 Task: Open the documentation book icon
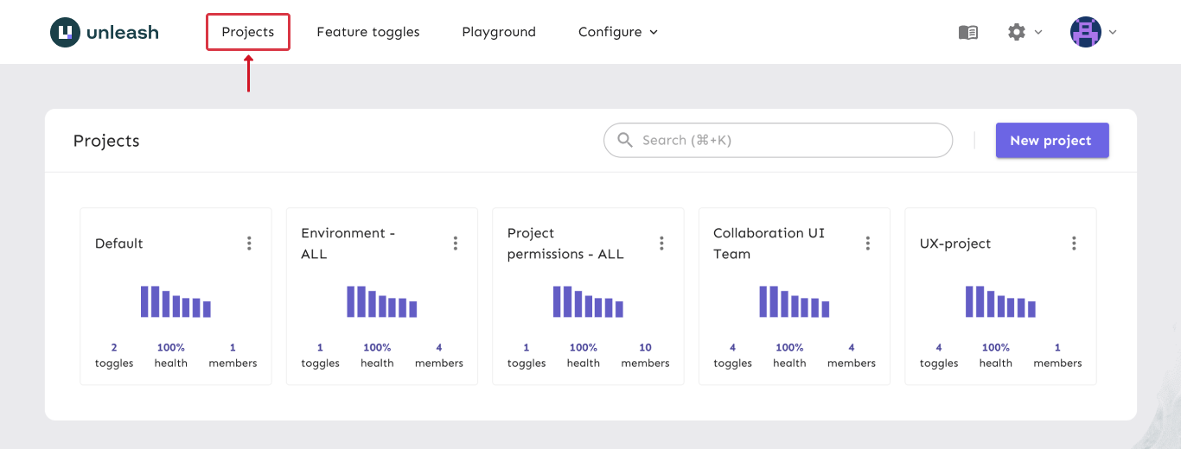(x=967, y=32)
